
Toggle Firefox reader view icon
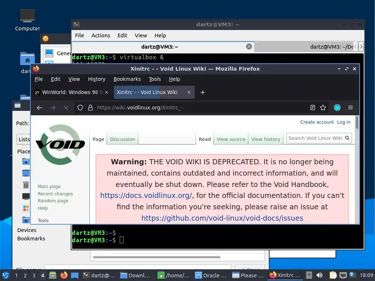click(x=313, y=108)
